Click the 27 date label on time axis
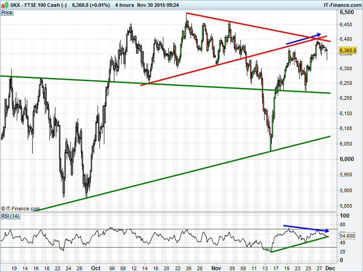 [319, 268]
